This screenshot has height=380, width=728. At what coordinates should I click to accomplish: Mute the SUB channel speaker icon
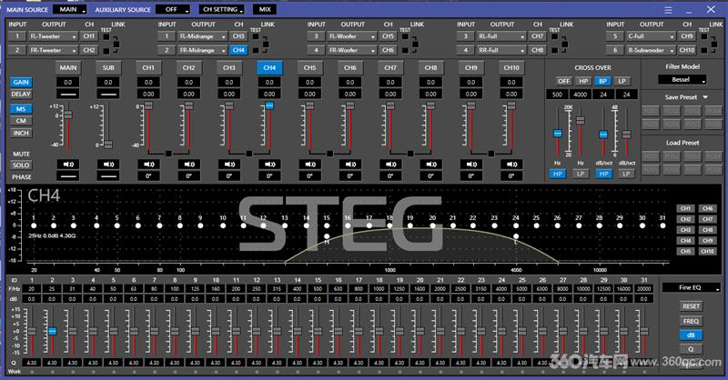click(x=108, y=165)
